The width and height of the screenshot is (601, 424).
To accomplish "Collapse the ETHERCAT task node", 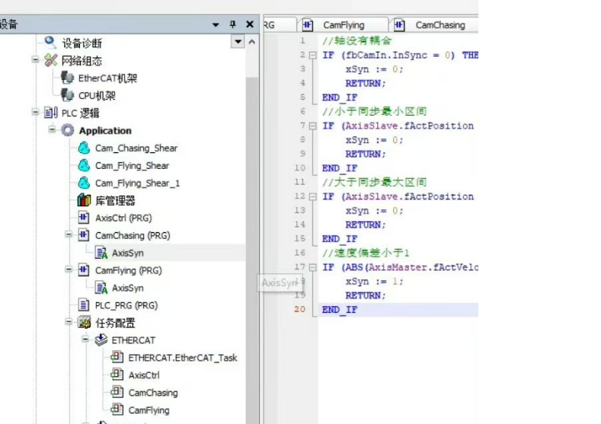I will (x=86, y=340).
